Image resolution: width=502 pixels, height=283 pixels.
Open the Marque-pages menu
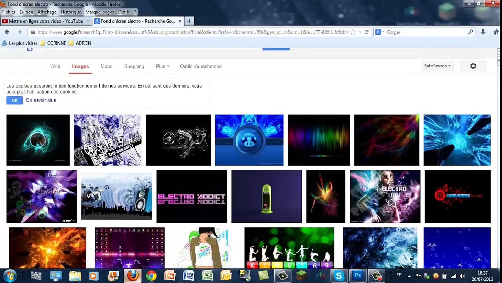100,12
